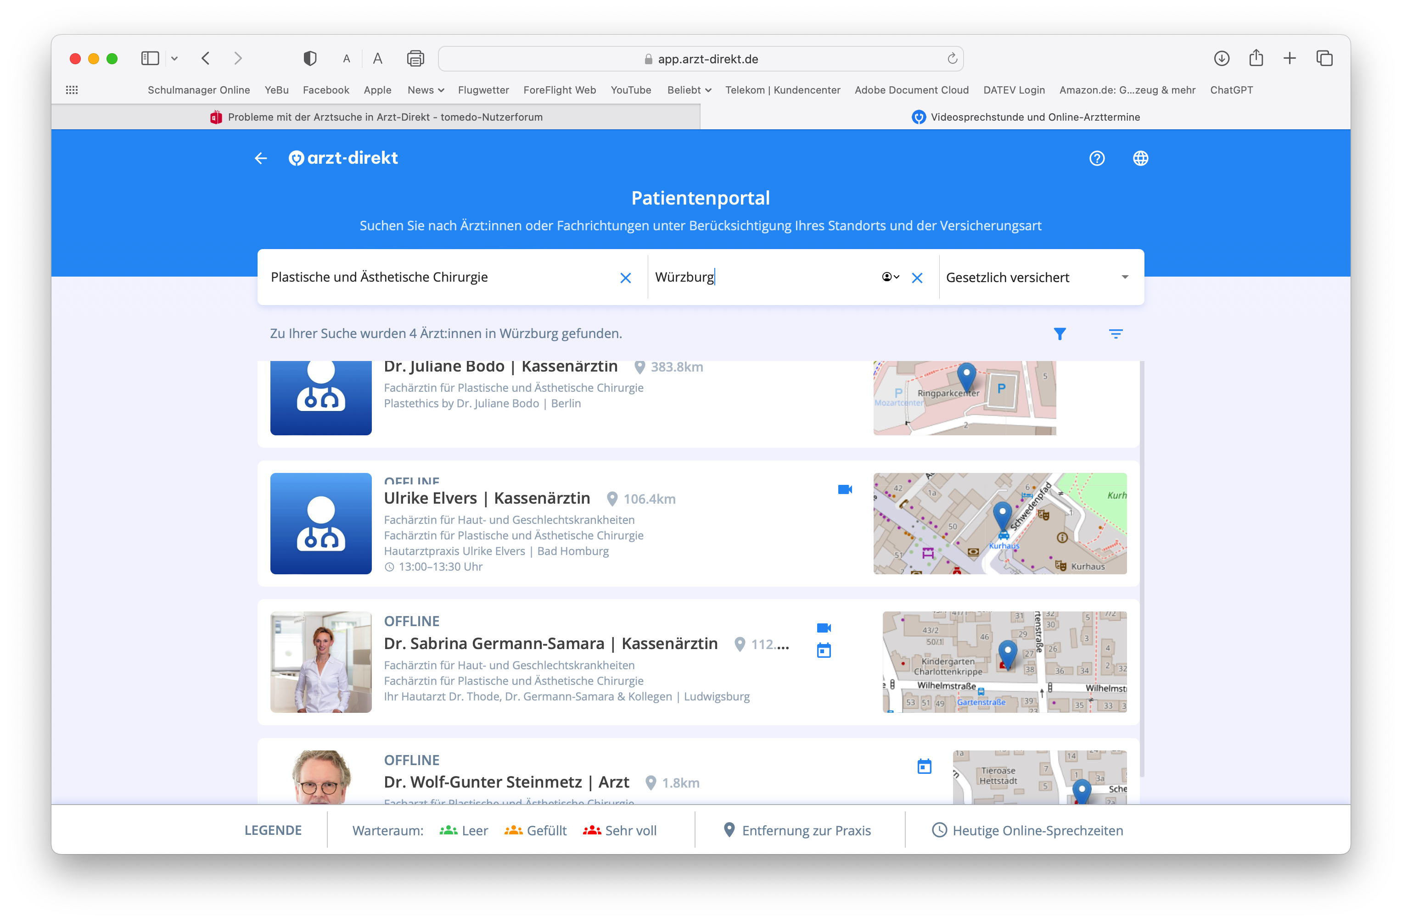
Task: Open Ulrike Elvers profile name
Action: pyautogui.click(x=487, y=498)
